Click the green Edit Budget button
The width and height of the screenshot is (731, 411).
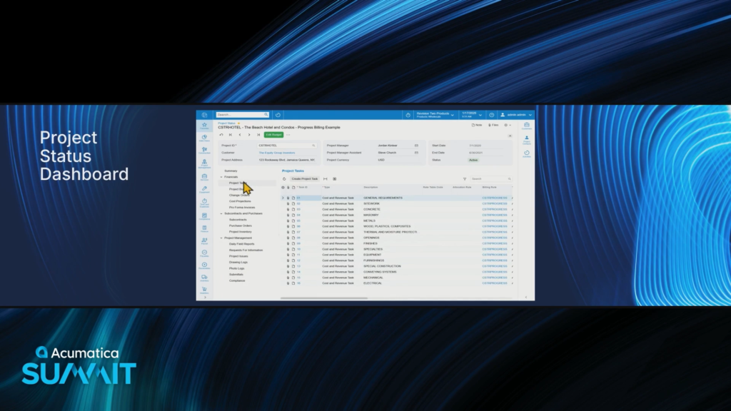click(x=273, y=134)
